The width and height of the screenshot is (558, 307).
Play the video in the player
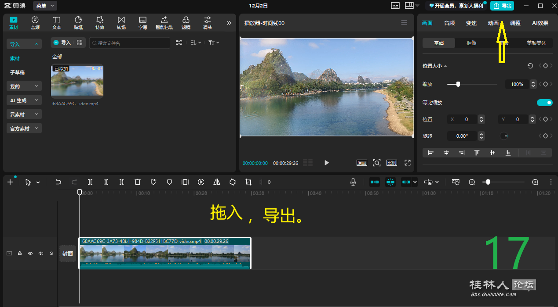click(327, 163)
